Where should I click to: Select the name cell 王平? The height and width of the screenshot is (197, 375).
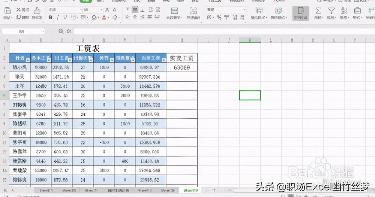pyautogui.click(x=19, y=86)
